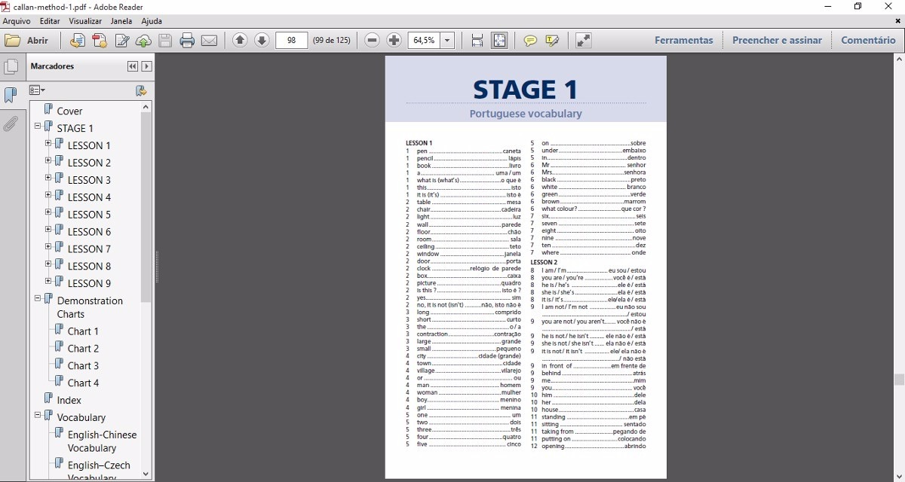Open the zoom level dropdown arrow
This screenshot has width=905, height=482.
coord(448,40)
